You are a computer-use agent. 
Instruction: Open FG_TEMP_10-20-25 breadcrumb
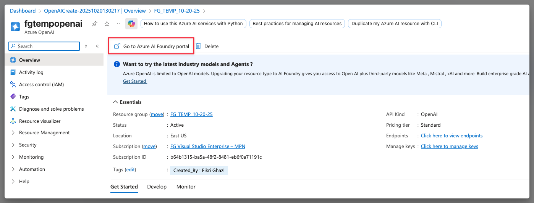click(x=177, y=11)
